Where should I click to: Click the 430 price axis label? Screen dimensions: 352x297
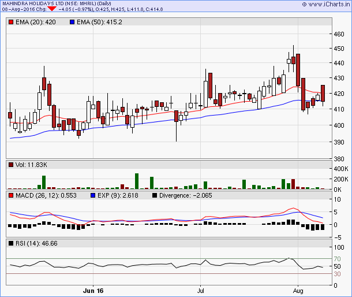tap(339, 78)
